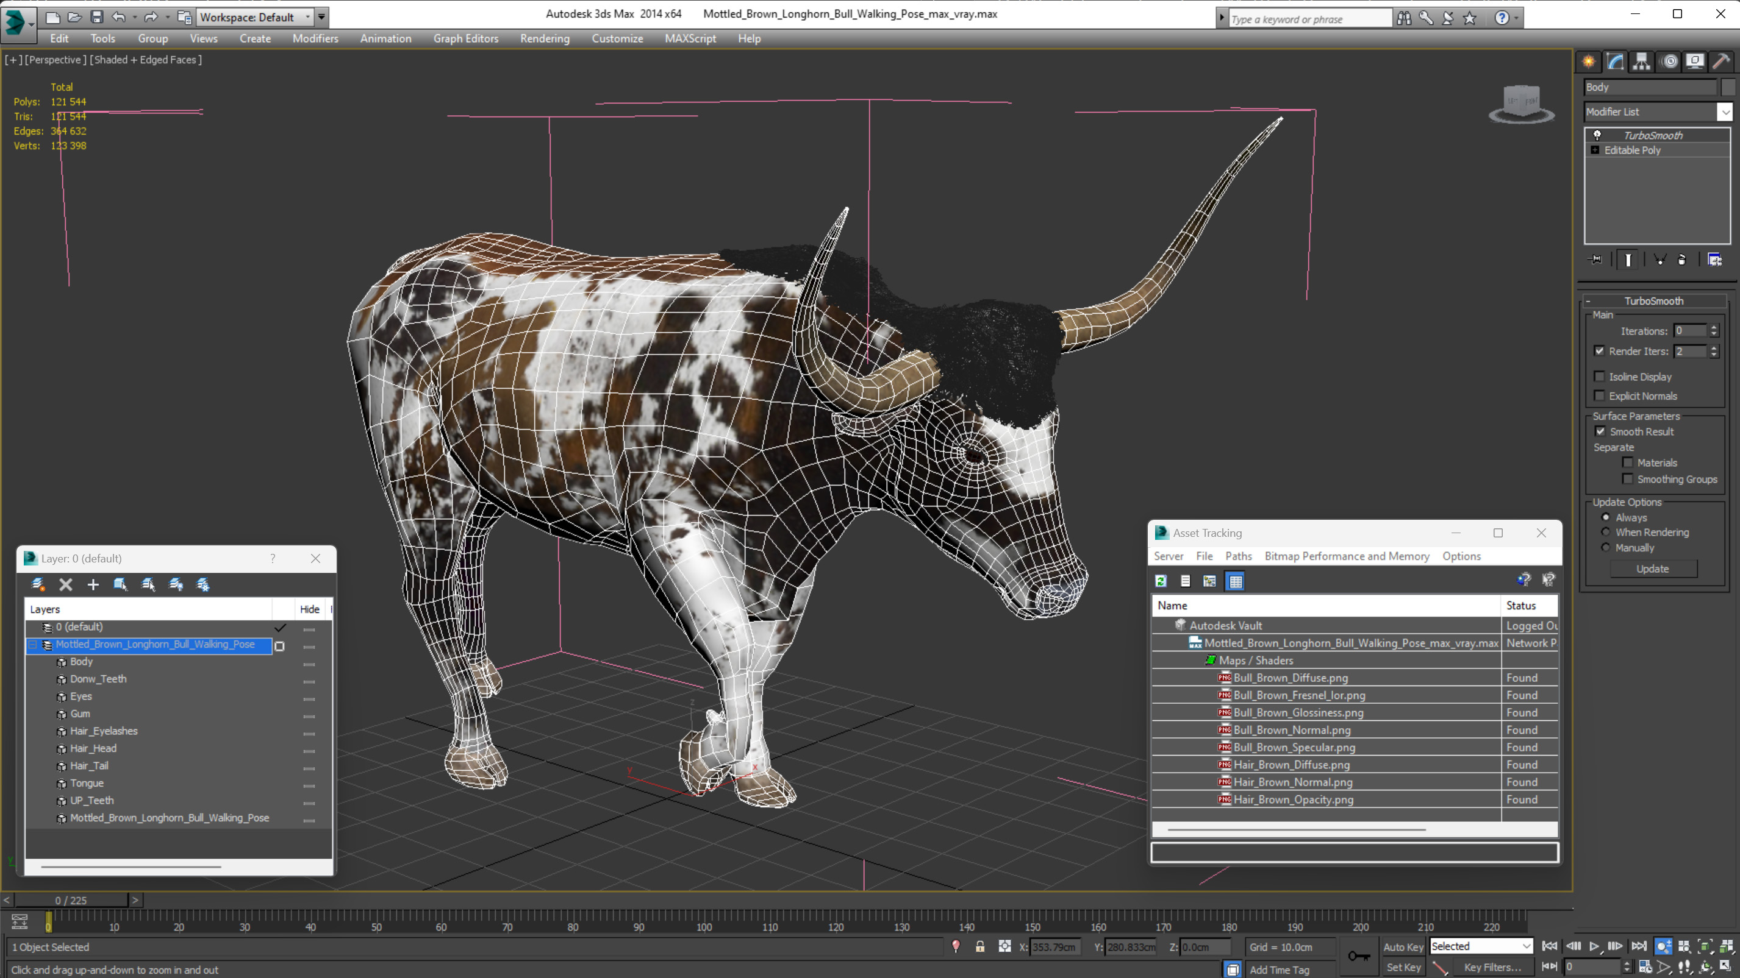Open the Utilities command panel tab

pyautogui.click(x=1721, y=62)
